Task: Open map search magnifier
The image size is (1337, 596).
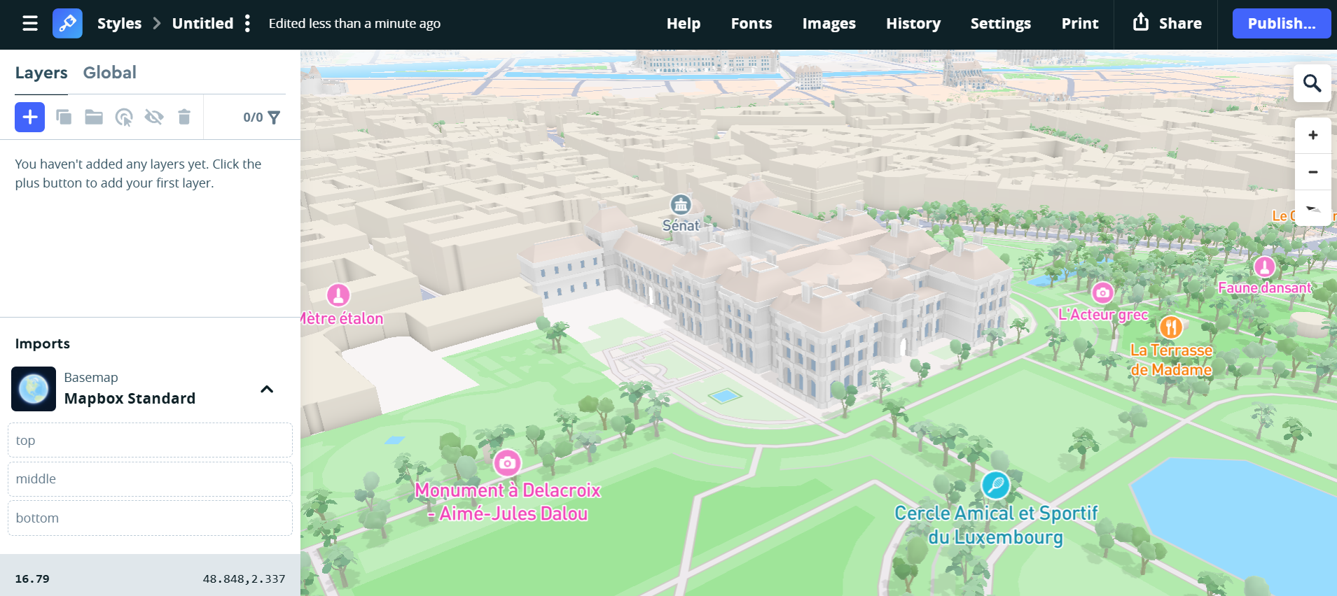Action: 1312,83
